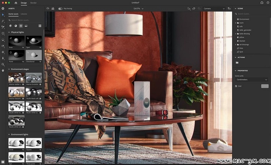Image resolution: width=271 pixels, height=165 pixels.
Task: Open settings icon on Directional light thumbnail
Action: (x=40, y=62)
